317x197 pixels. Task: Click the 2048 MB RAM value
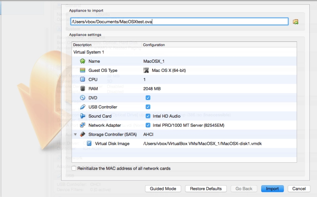(x=152, y=88)
